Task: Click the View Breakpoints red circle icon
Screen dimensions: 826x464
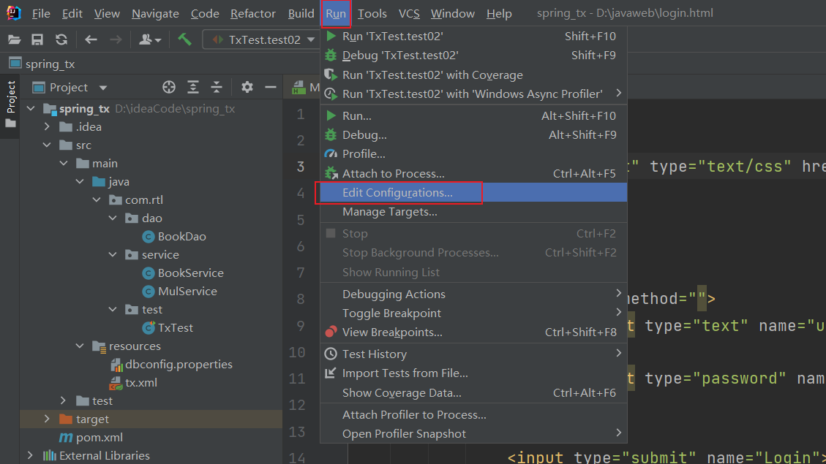Action: coord(331,332)
